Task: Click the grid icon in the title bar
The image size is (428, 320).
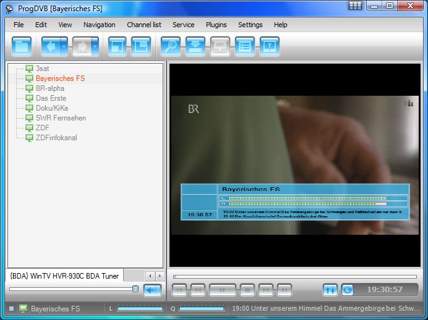Action: 355,6
